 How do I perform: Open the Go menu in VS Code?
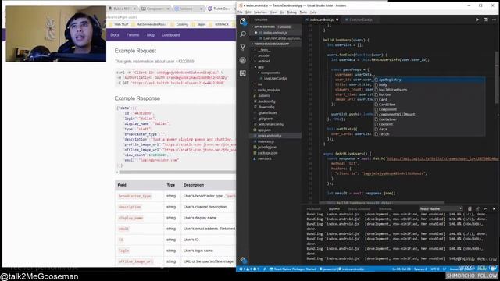[282, 12]
